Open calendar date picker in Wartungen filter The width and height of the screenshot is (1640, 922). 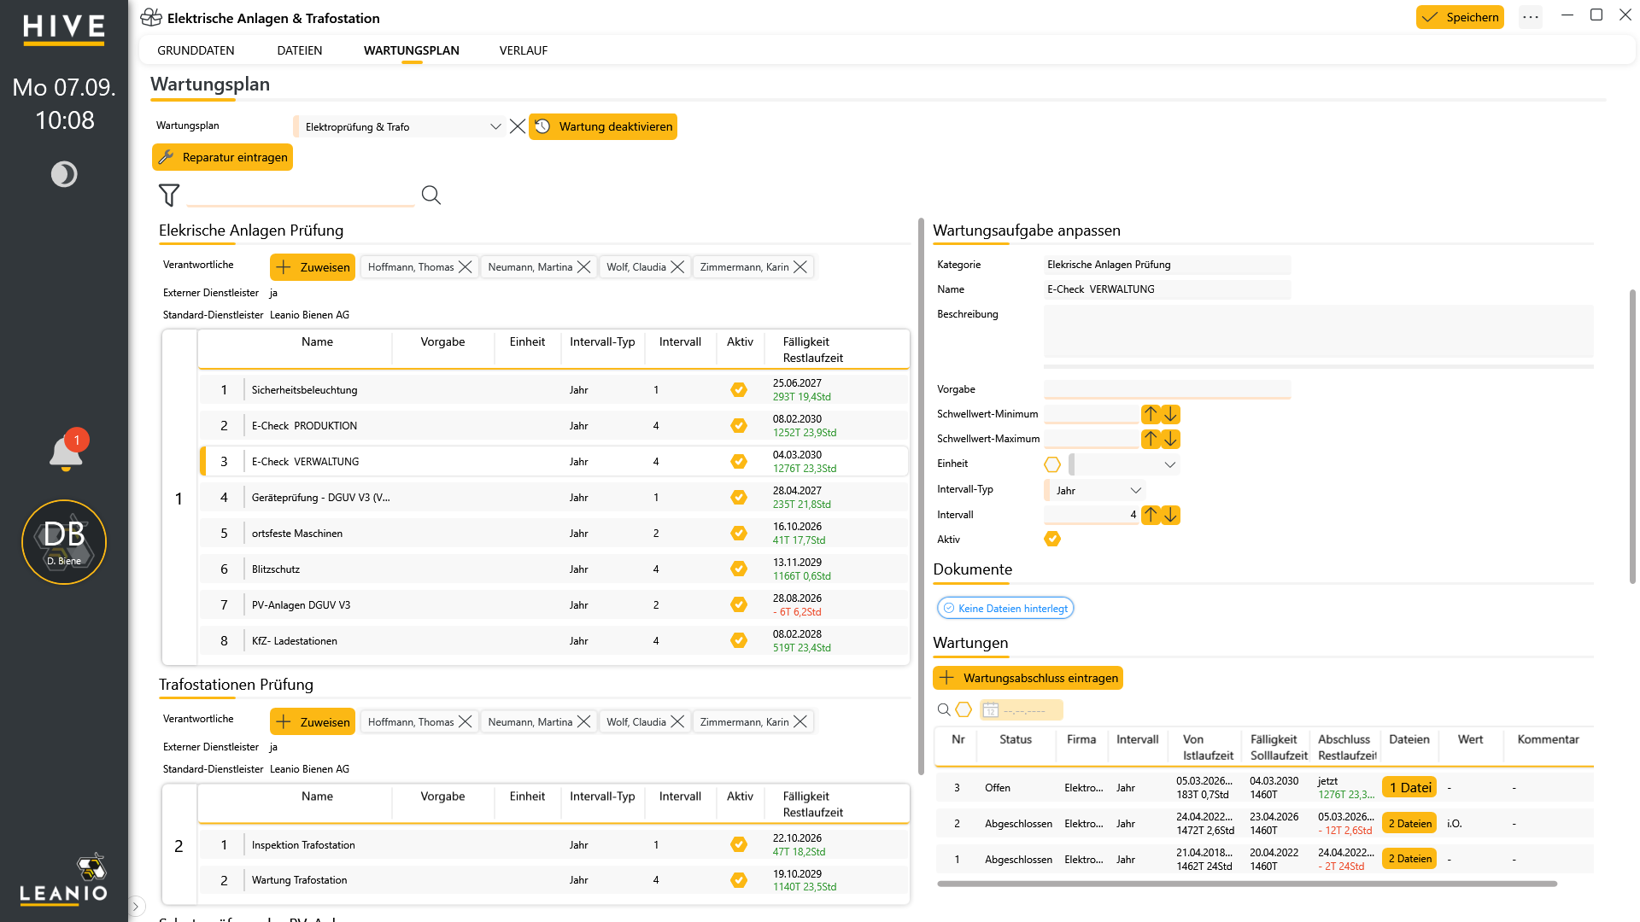991,710
